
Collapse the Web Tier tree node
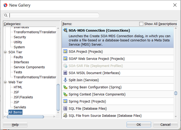(x=5, y=82)
